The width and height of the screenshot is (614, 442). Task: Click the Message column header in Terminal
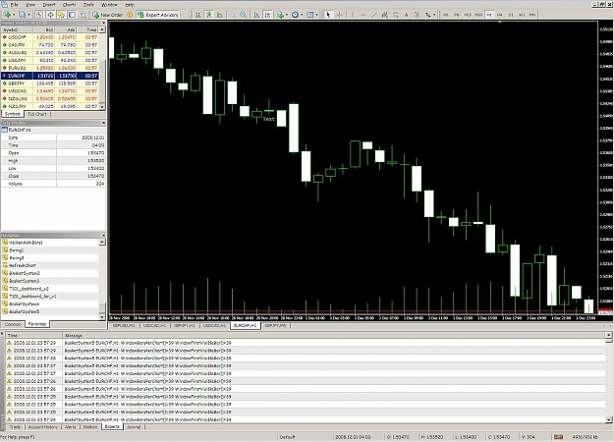(334, 336)
